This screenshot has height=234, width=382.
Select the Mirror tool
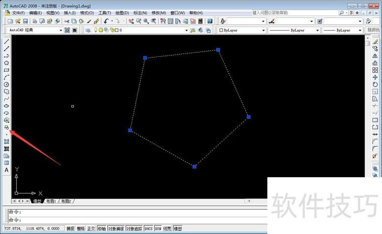(375, 56)
